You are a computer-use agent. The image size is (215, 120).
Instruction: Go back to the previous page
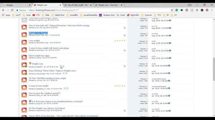pos(3,10)
